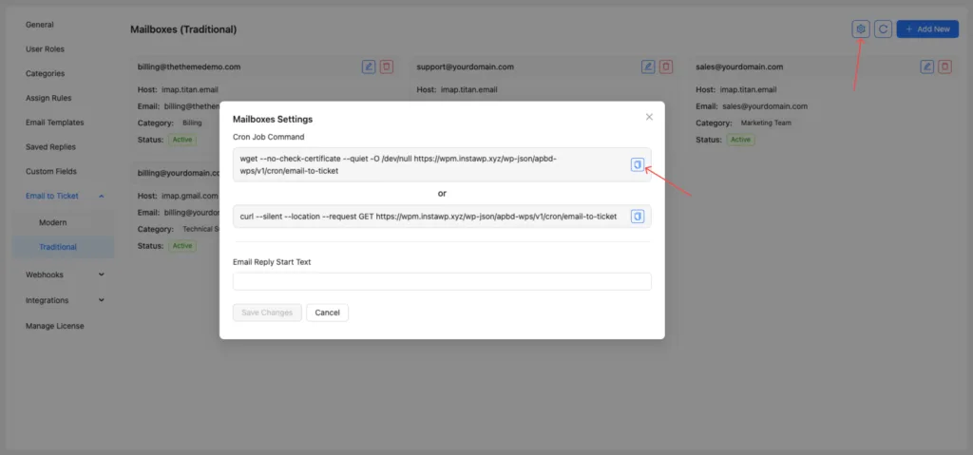Go to Saved Replies settings
973x455 pixels.
coord(52,147)
